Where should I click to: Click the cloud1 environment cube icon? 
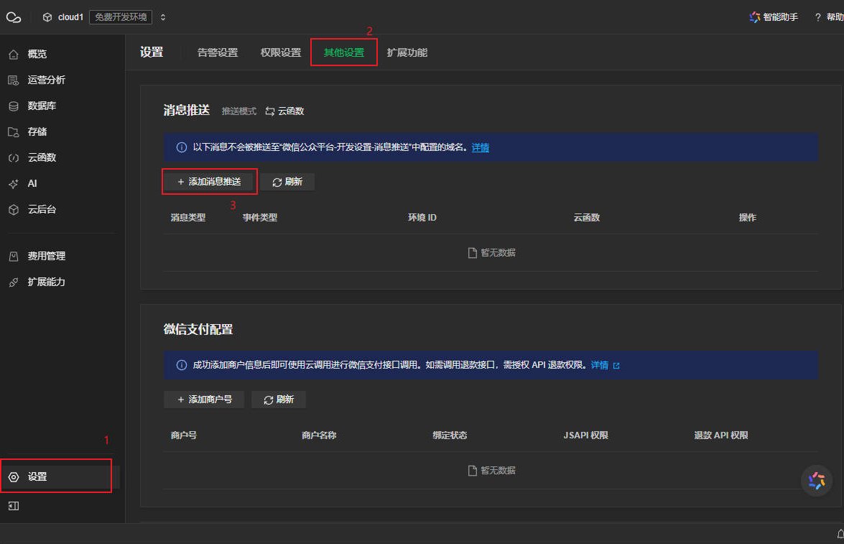click(47, 17)
